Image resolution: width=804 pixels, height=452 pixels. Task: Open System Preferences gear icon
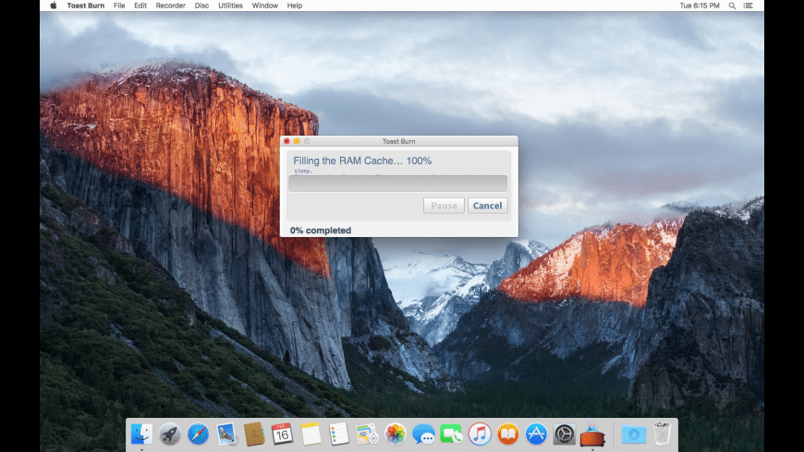point(564,434)
